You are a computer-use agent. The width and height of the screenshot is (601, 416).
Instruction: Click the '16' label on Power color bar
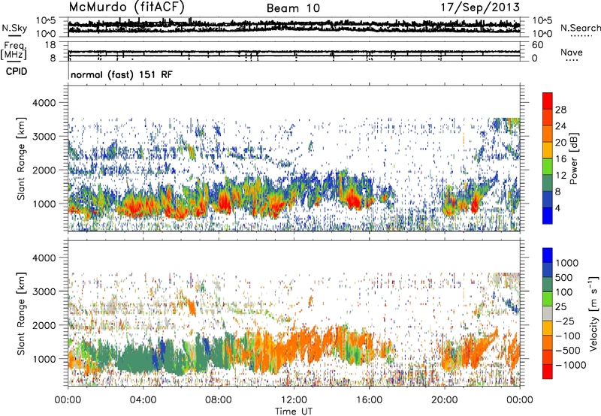(560, 159)
